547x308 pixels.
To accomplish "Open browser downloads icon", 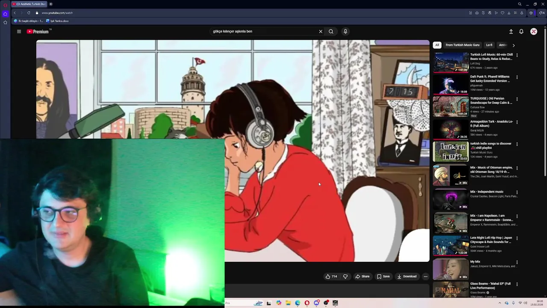I will (x=509, y=13).
